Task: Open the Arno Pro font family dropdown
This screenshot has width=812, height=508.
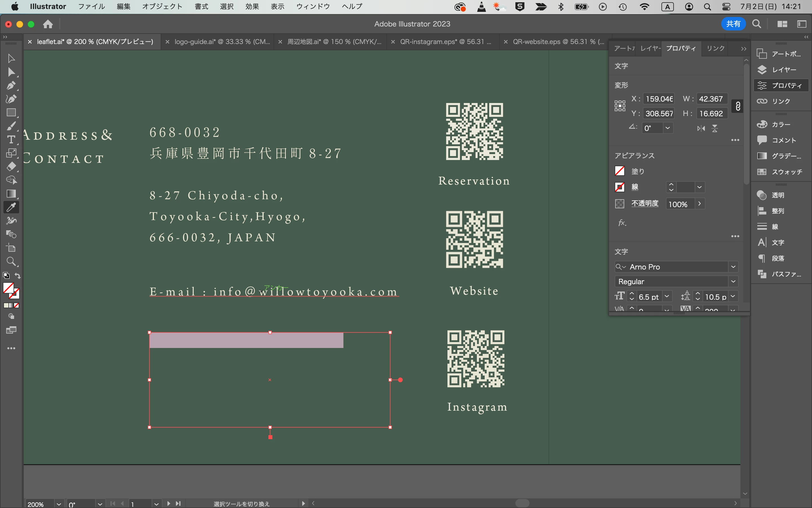Action: click(x=733, y=267)
